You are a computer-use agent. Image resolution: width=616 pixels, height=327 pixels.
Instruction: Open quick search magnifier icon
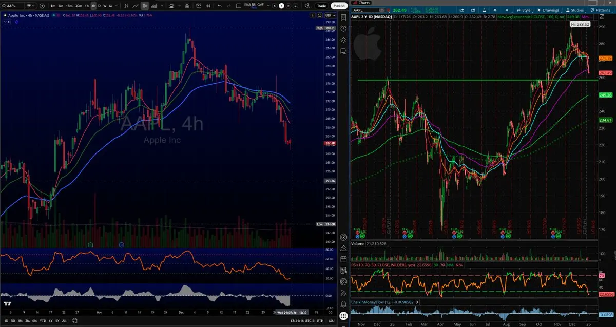pos(307,6)
